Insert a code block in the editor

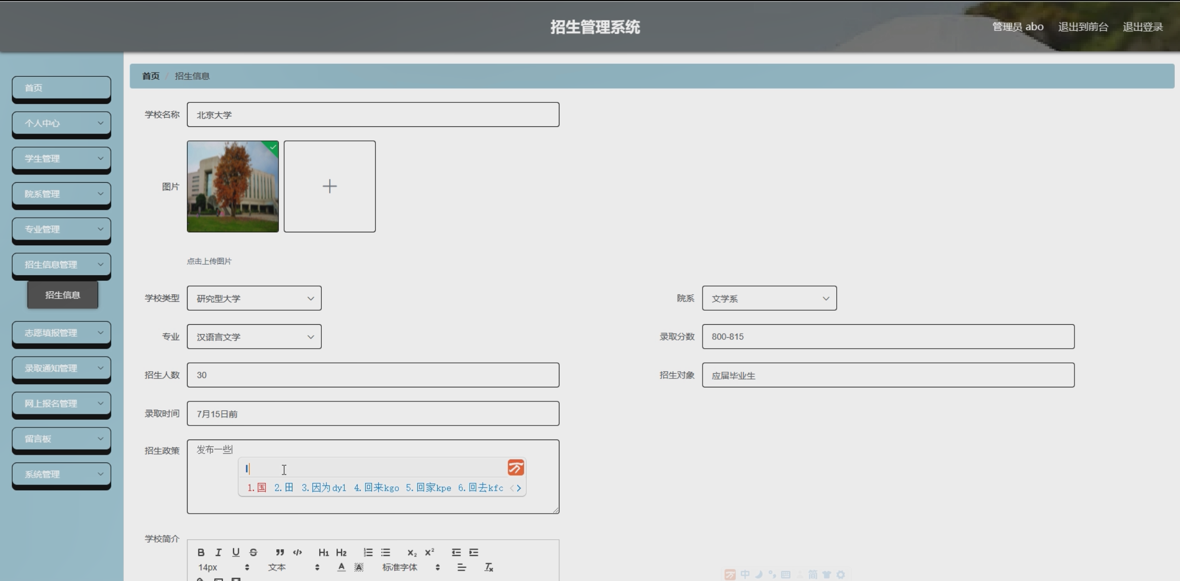tap(297, 552)
